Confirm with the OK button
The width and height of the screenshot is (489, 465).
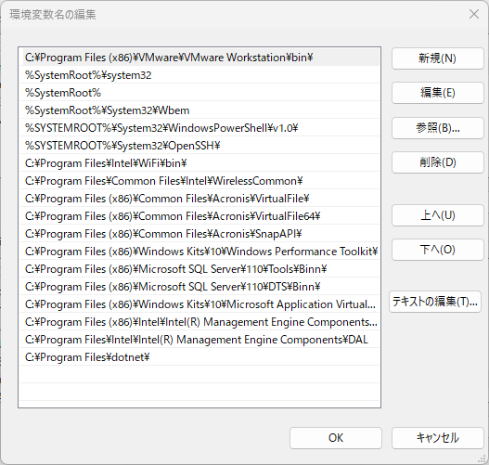click(336, 438)
